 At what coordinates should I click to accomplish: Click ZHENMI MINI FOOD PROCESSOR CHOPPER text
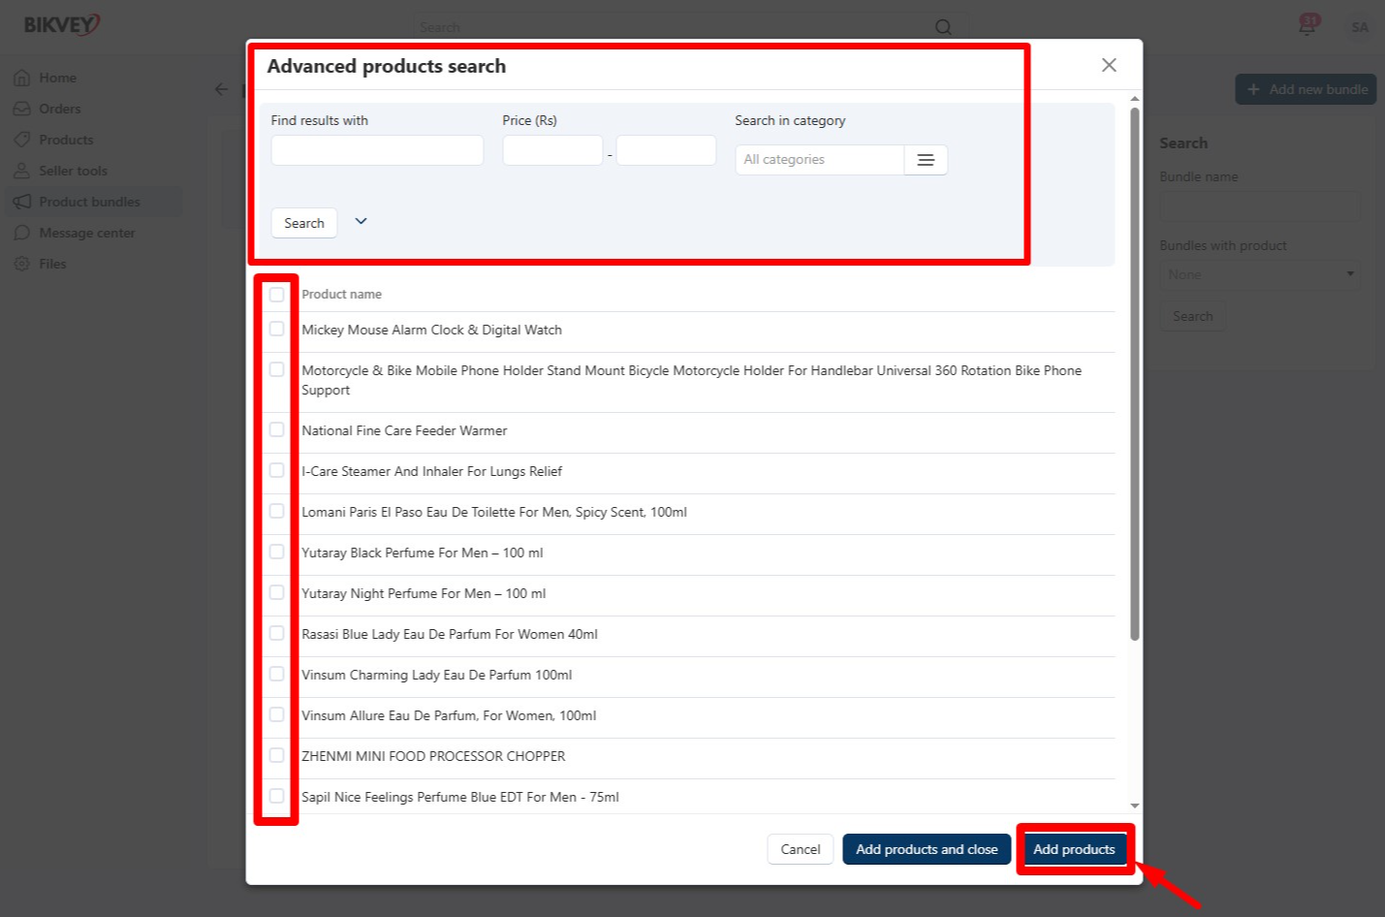pos(433,756)
